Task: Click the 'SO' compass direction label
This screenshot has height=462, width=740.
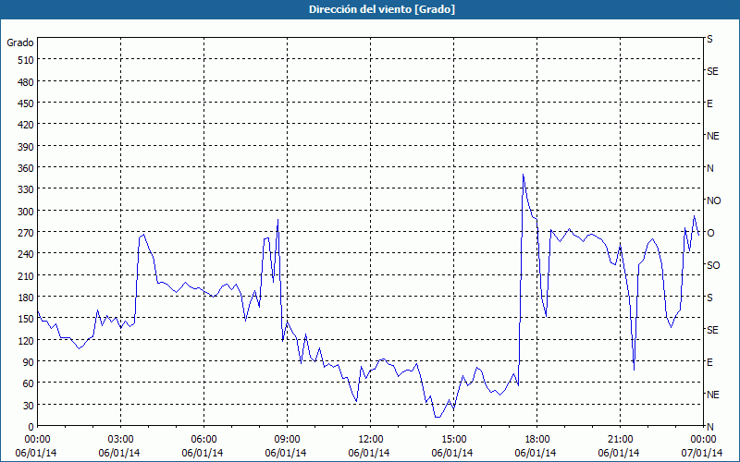Action: (x=713, y=265)
